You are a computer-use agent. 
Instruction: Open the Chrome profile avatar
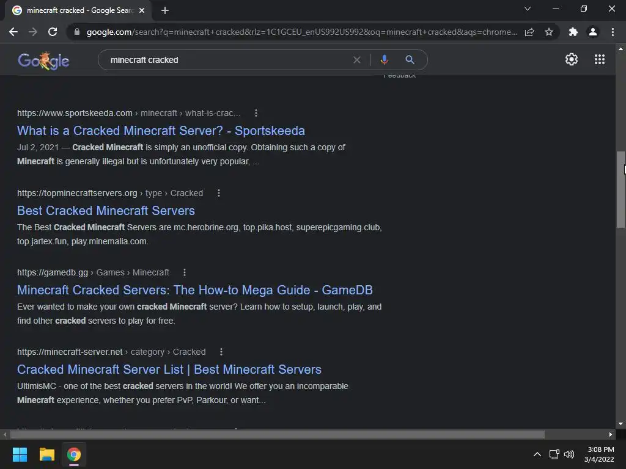tap(593, 32)
